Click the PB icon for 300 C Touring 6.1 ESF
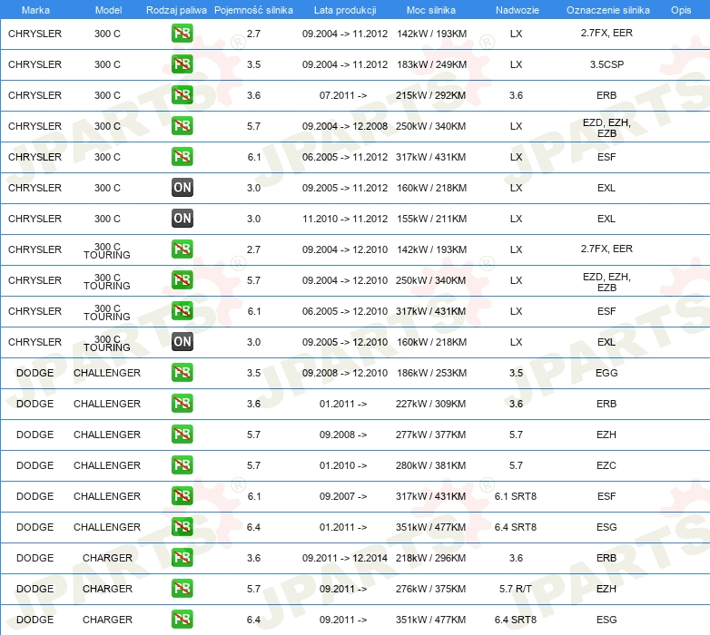 point(182,311)
